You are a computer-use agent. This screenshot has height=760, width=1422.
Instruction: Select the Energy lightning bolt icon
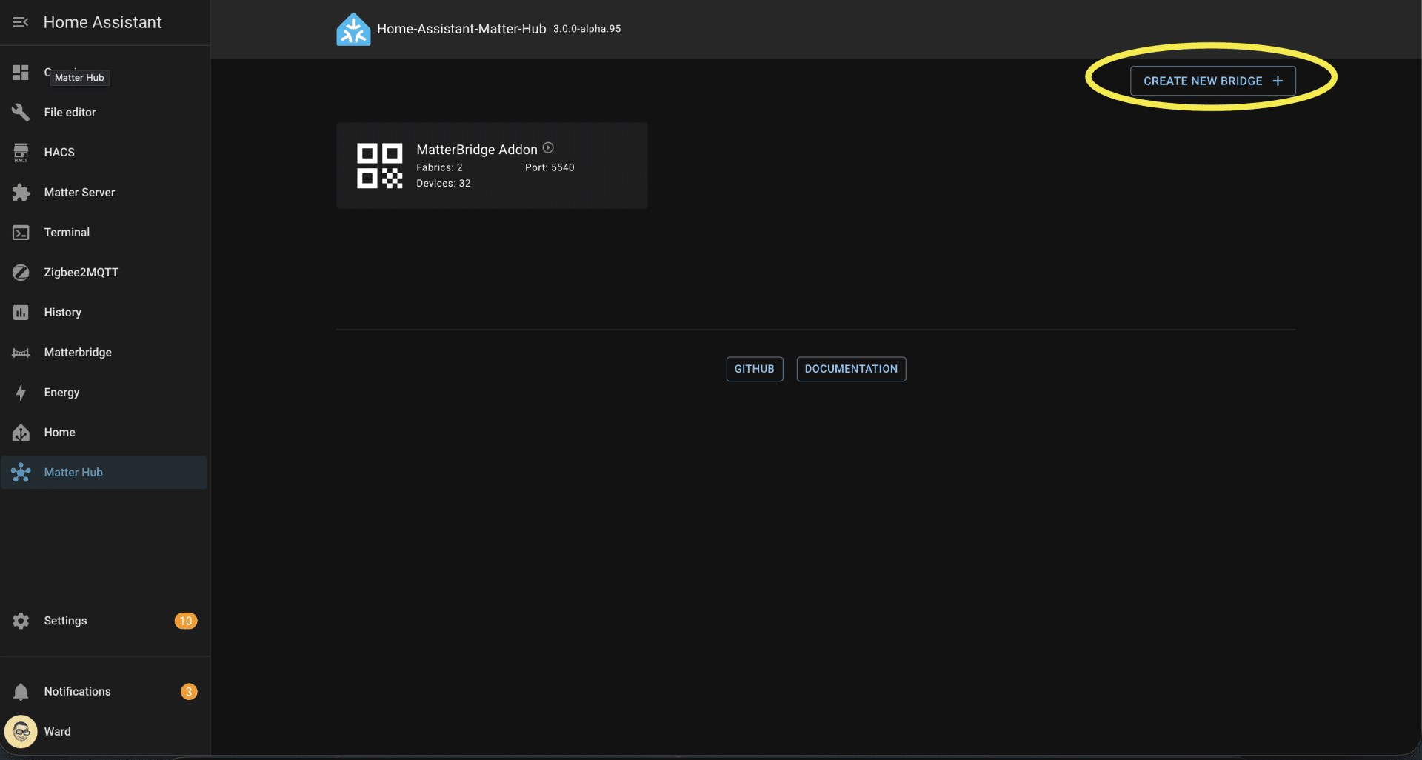[x=20, y=392]
